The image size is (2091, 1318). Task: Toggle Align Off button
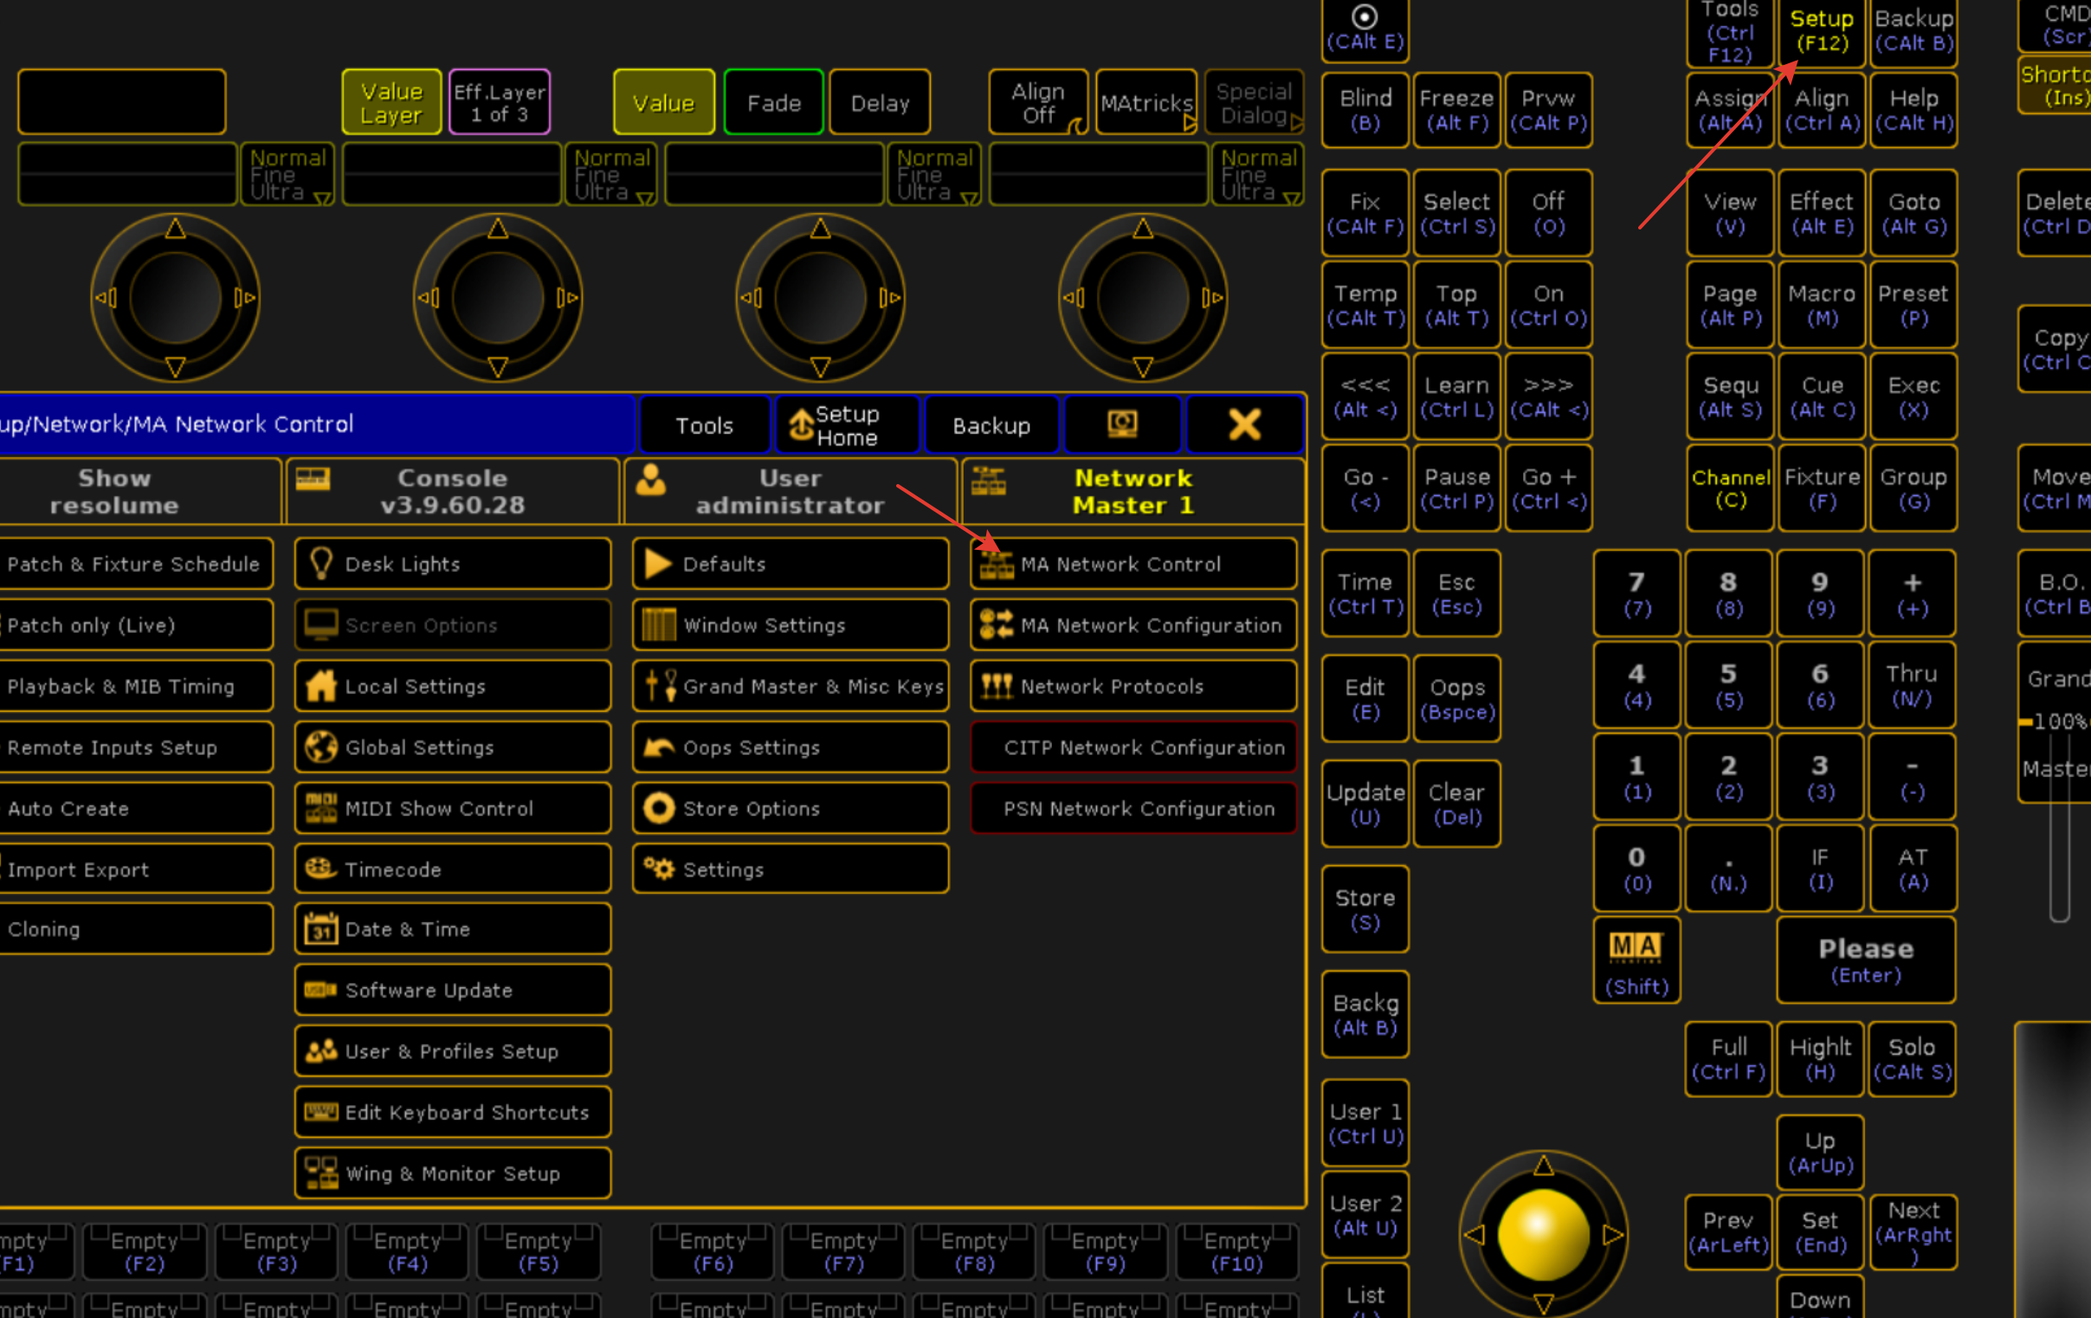tap(1038, 102)
